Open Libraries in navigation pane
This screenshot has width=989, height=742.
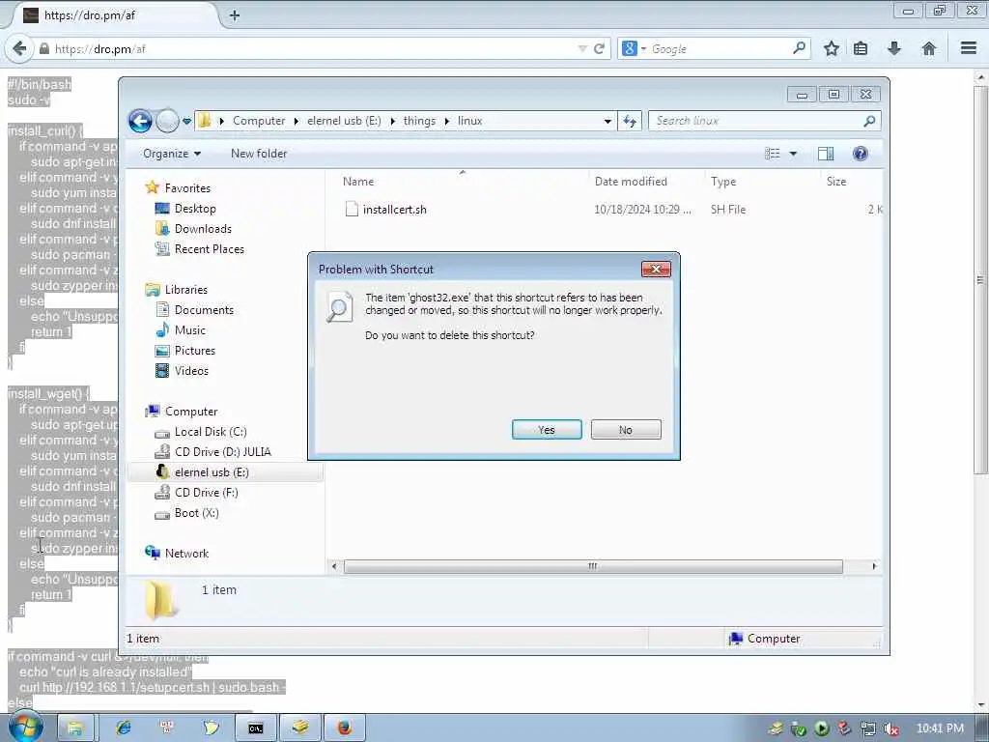[x=186, y=289]
